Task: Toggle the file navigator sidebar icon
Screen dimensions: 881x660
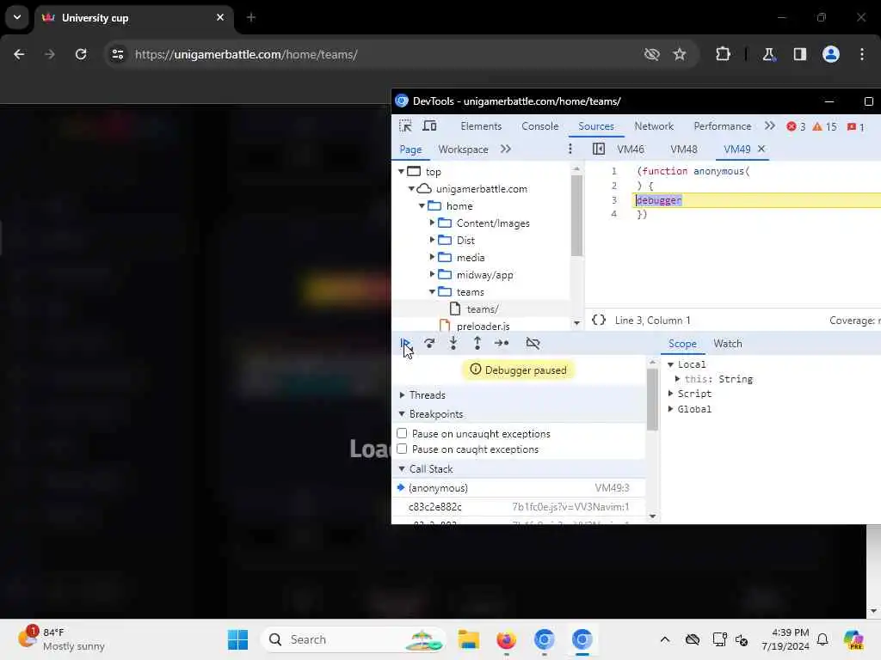Action: tap(599, 149)
